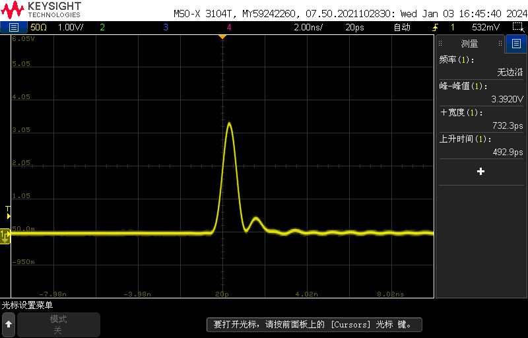Open the 自动 trigger mode selector
This screenshot has height=338, width=528.
(401, 27)
